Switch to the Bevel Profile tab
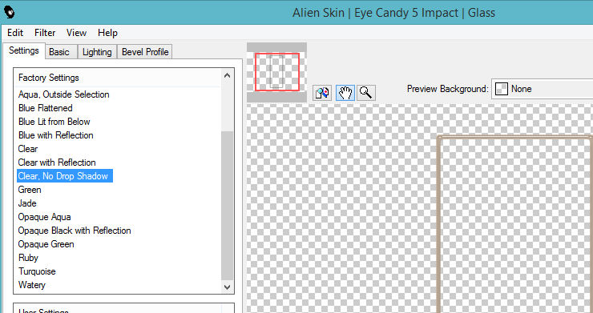 145,52
